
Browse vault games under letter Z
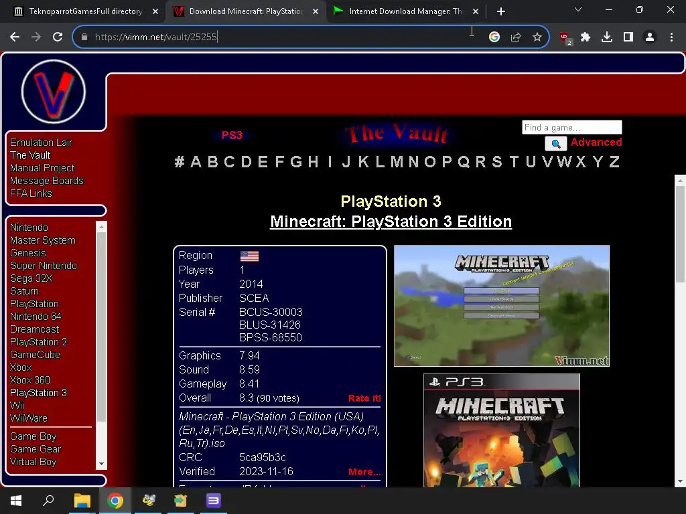tap(614, 162)
